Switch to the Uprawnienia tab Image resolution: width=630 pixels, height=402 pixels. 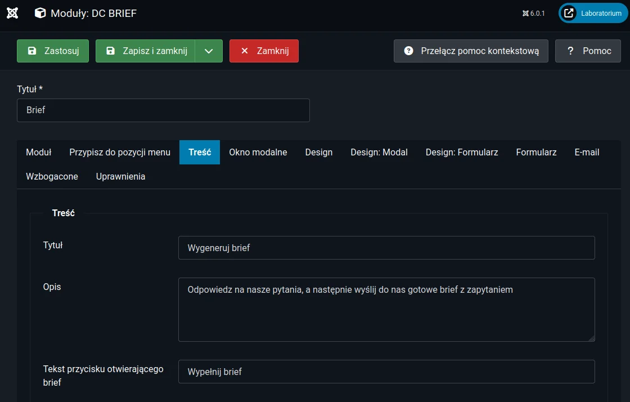[x=120, y=176]
